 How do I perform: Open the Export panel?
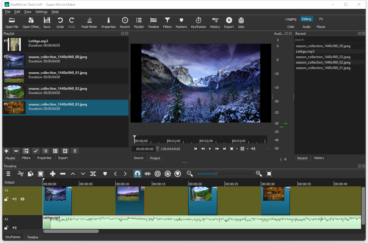(x=229, y=23)
